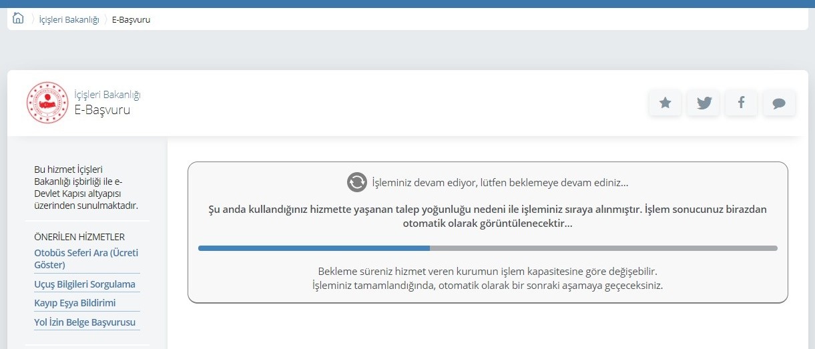
Task: Go to the home page icon
Action: [18, 19]
